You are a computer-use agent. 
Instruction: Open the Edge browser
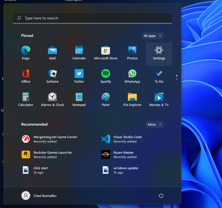(26, 53)
